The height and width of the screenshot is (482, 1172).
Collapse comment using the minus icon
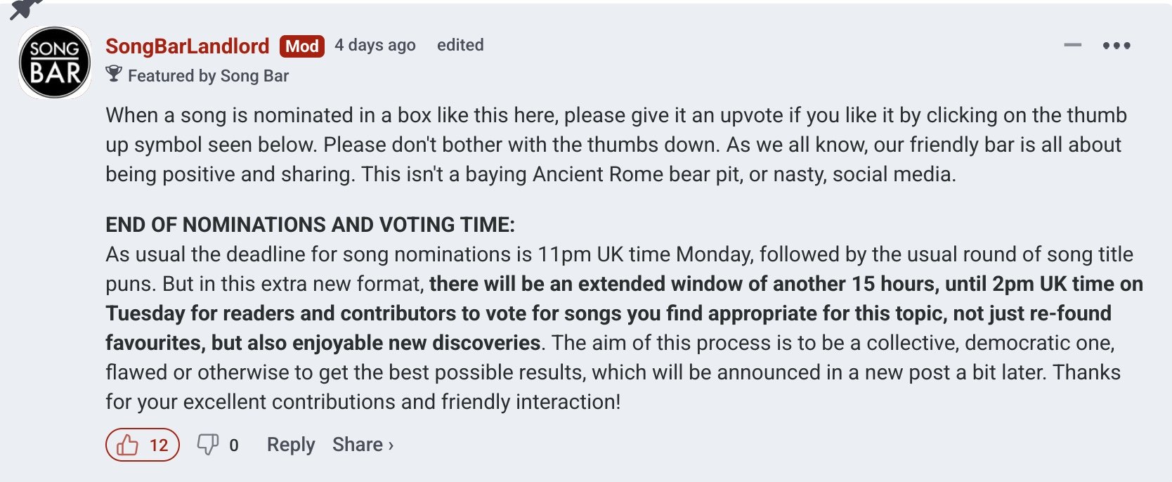[1072, 45]
